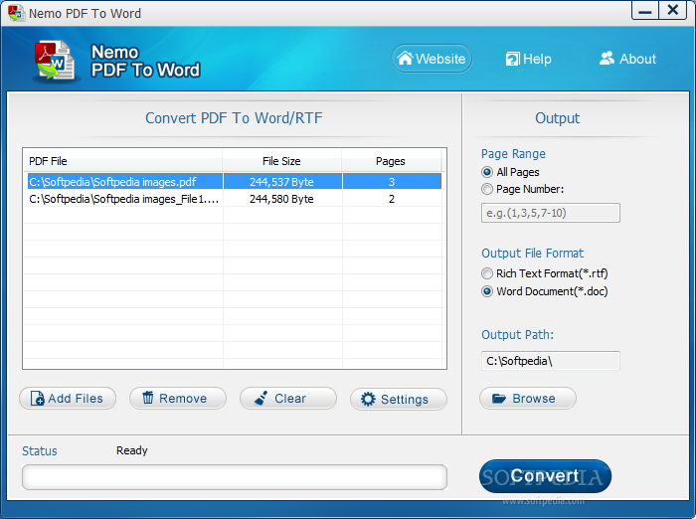Screen dimensions: 696x519
Task: Start conversion with the Convert button
Action: click(545, 476)
